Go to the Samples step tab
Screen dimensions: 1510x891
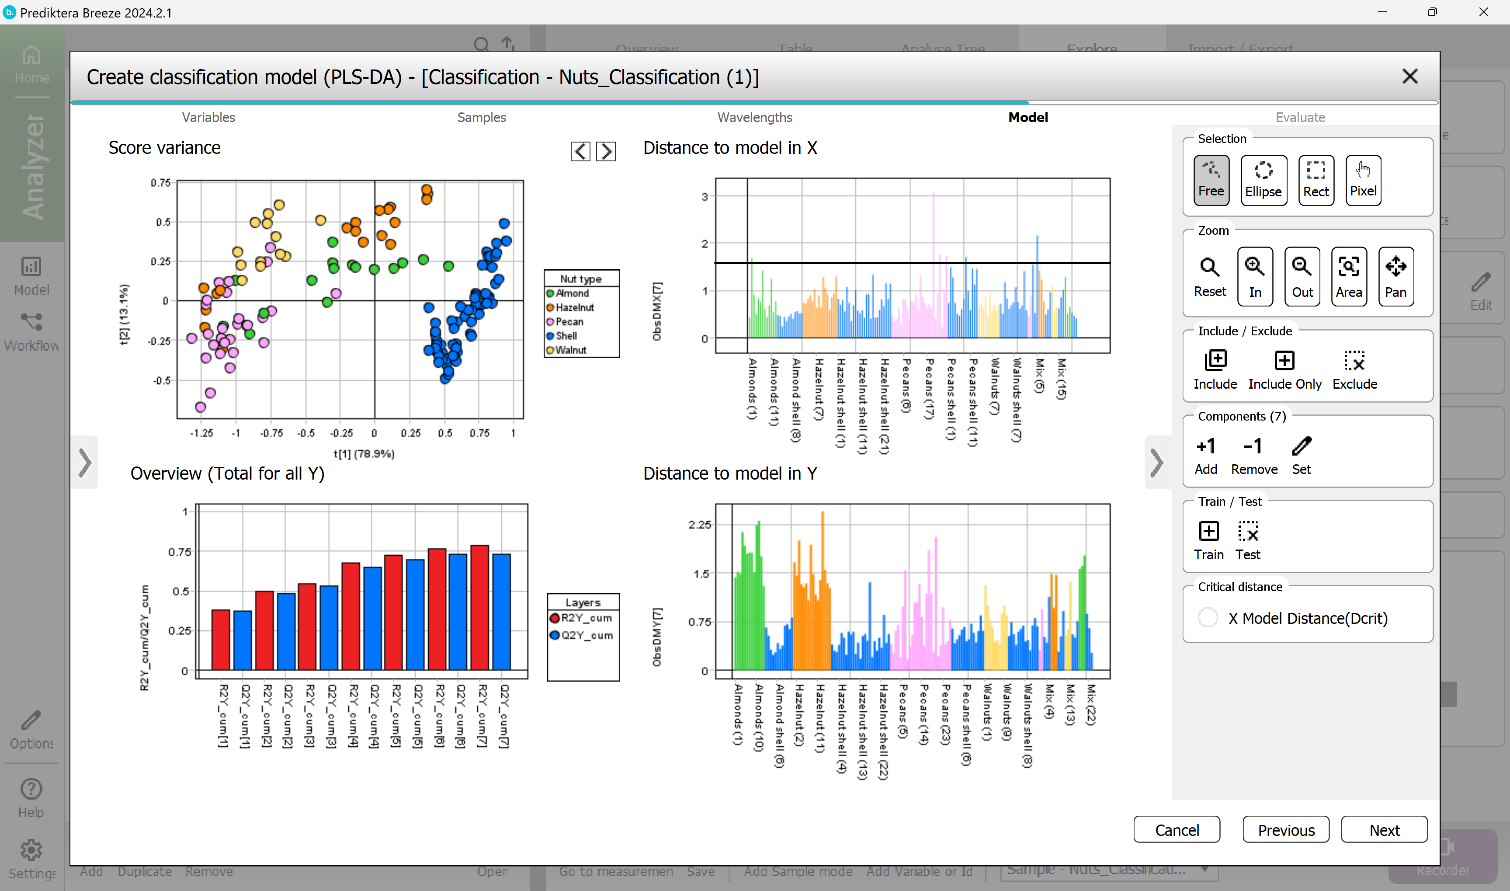click(481, 117)
